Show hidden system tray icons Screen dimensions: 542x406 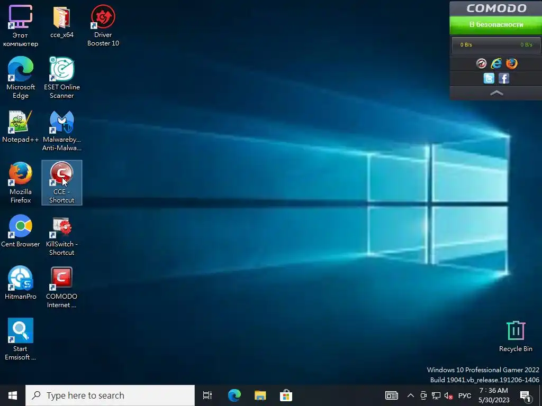[x=411, y=395]
